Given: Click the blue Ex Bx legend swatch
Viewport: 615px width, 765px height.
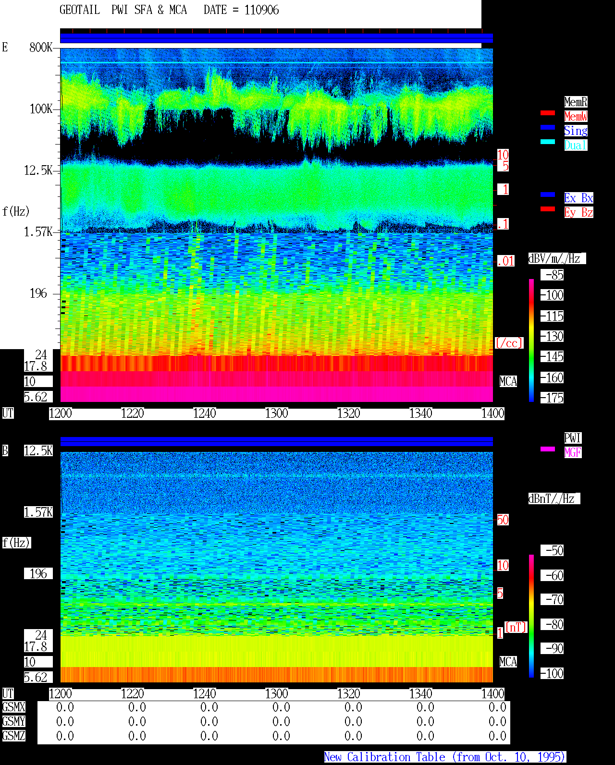Looking at the screenshot, I should tap(548, 195).
